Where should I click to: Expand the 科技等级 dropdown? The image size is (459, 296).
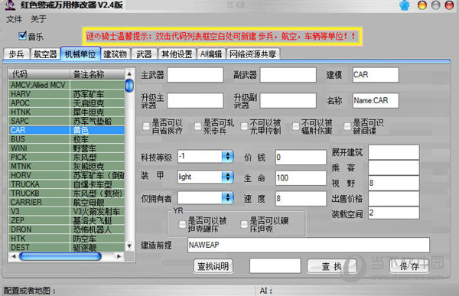pyautogui.click(x=227, y=156)
